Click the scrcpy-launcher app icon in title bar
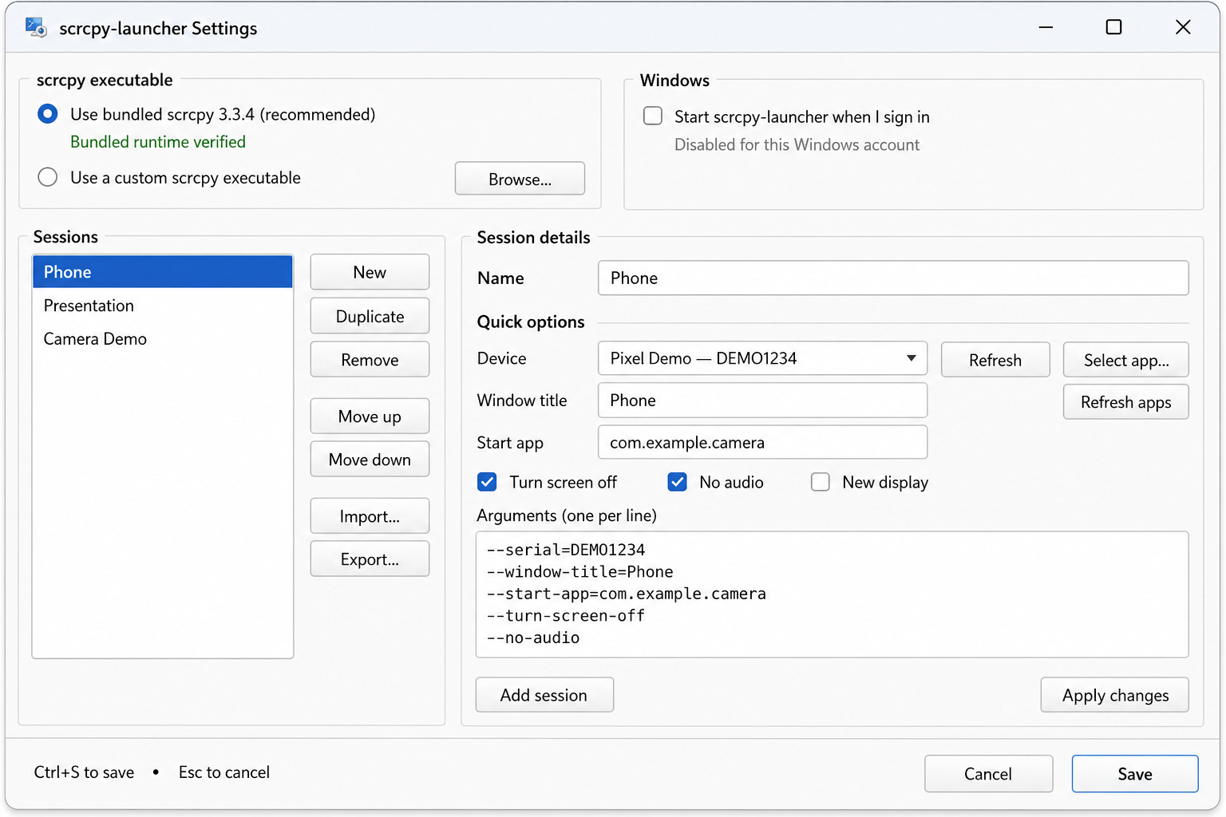 tap(36, 27)
